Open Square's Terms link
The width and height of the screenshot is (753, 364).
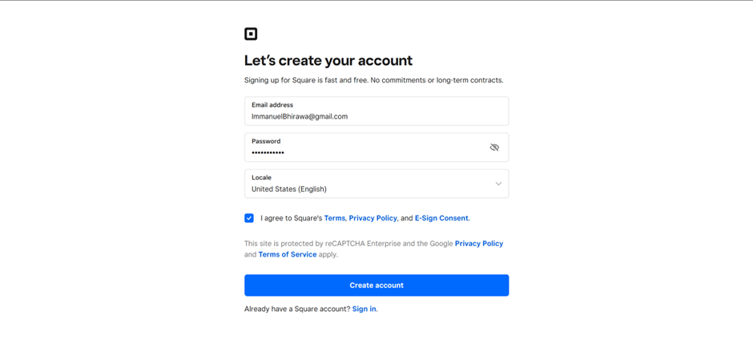coord(334,218)
